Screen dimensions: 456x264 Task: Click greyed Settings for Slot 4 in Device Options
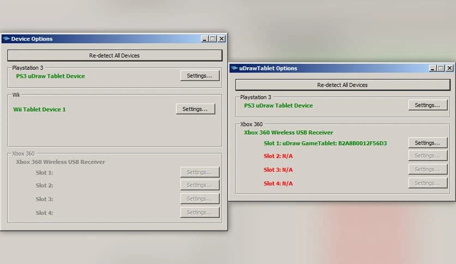200,212
